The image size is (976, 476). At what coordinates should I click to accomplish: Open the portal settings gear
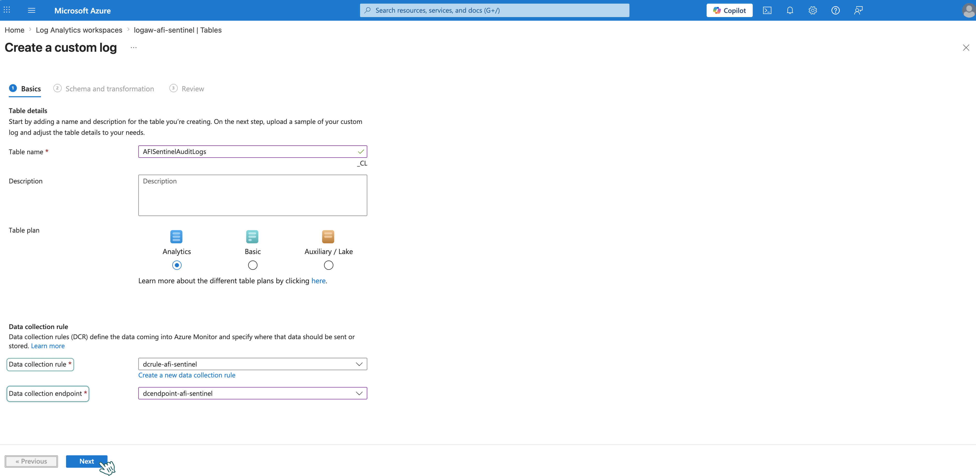click(812, 10)
